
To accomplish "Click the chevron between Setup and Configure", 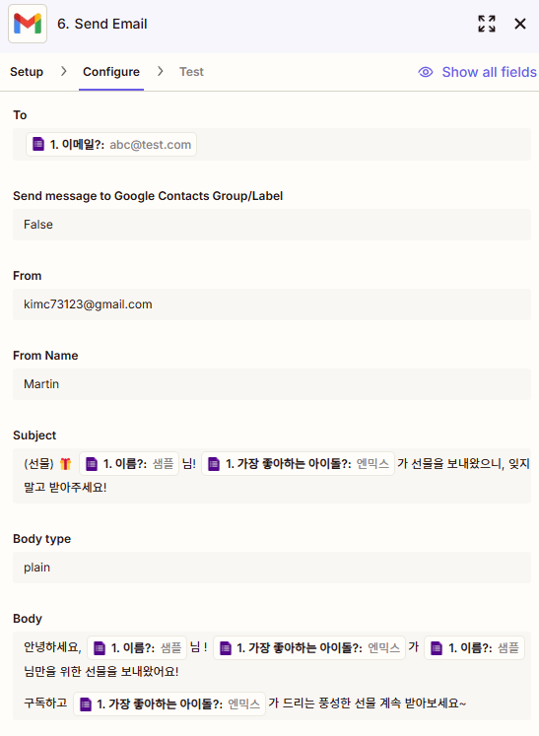I will [63, 71].
